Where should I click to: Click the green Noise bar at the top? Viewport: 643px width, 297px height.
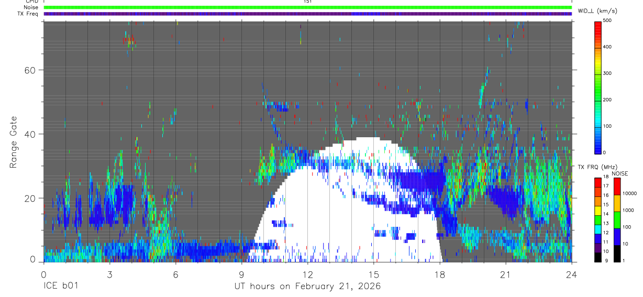pyautogui.click(x=308, y=8)
